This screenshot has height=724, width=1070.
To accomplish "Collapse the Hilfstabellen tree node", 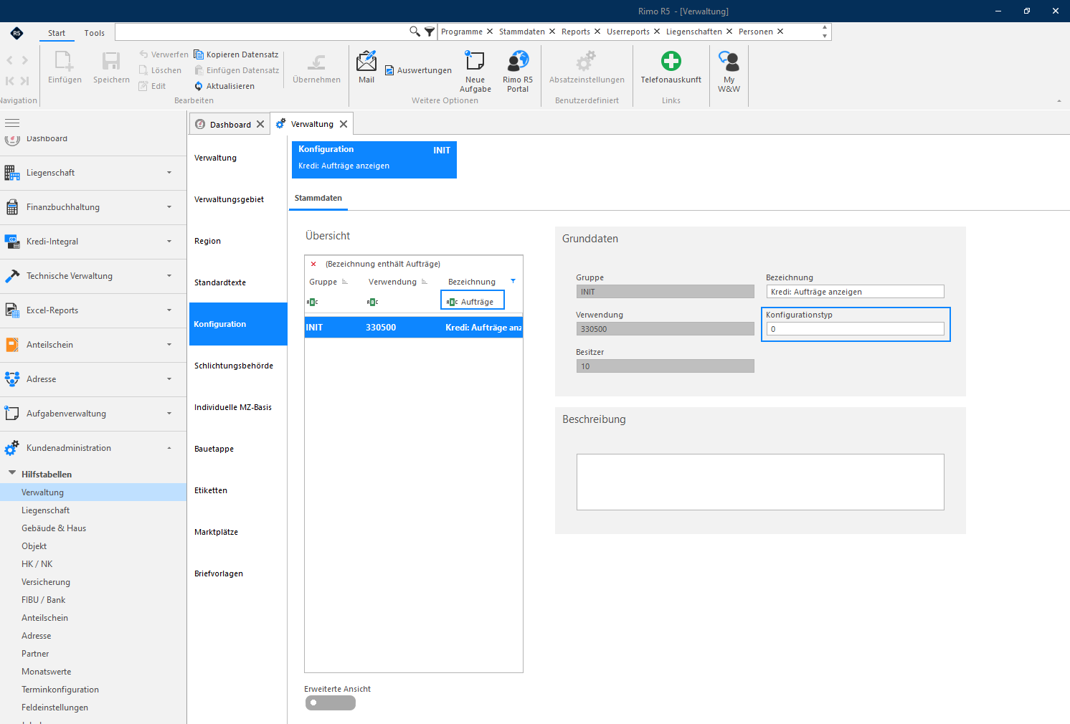I will coord(12,473).
